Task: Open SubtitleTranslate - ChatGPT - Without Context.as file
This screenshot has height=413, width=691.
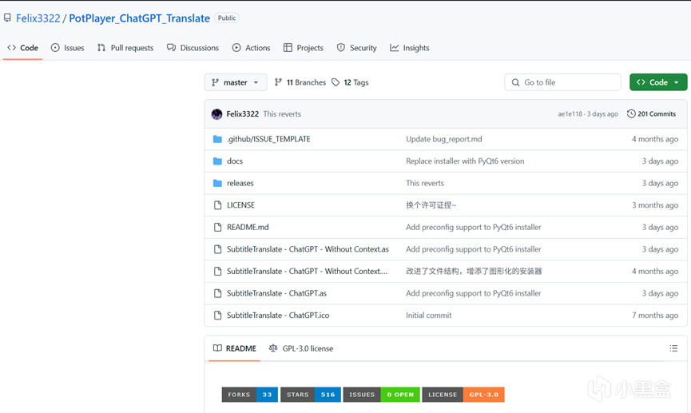Action: pyautogui.click(x=308, y=249)
